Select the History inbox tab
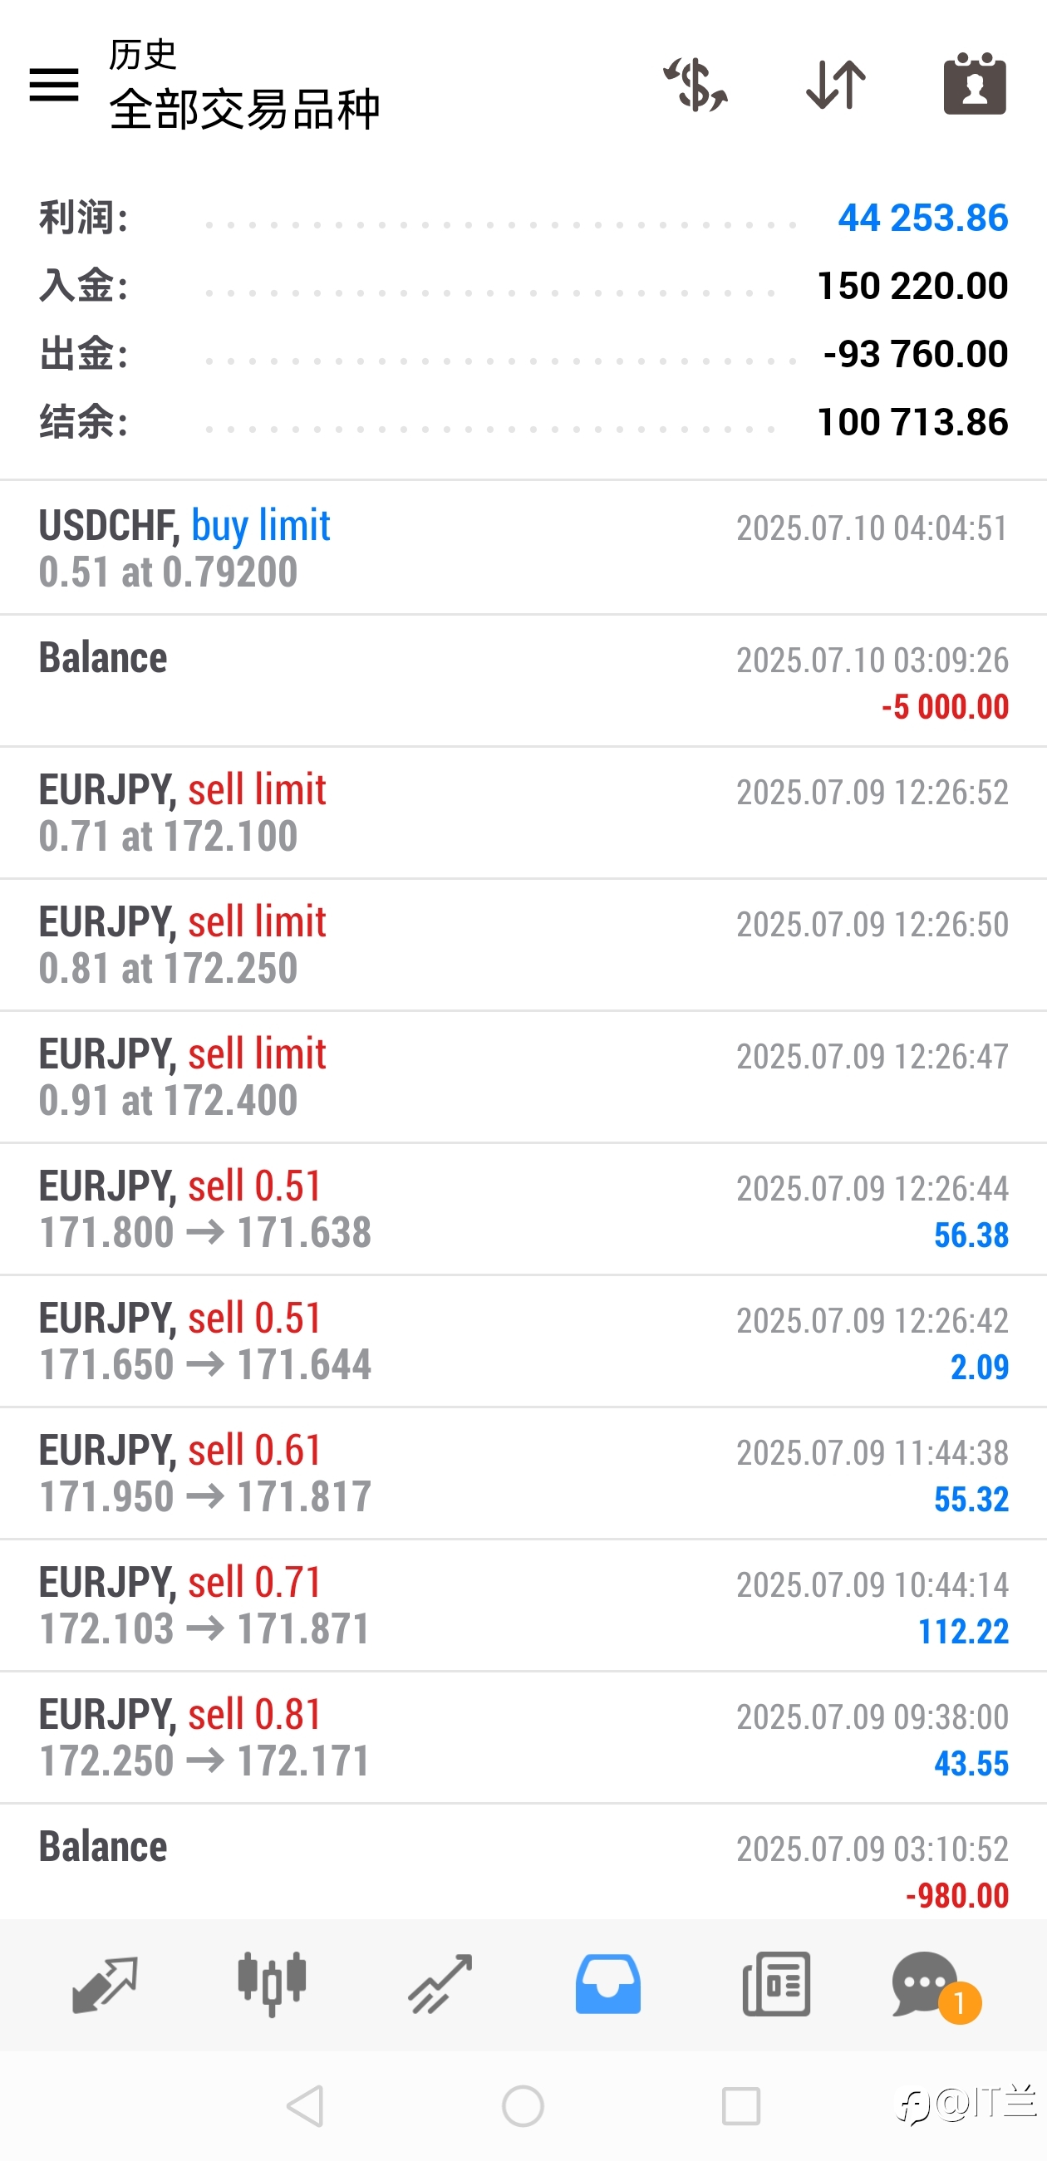The height and width of the screenshot is (2161, 1047). 607,1984
